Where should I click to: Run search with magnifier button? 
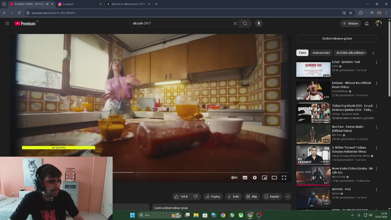click(x=245, y=24)
